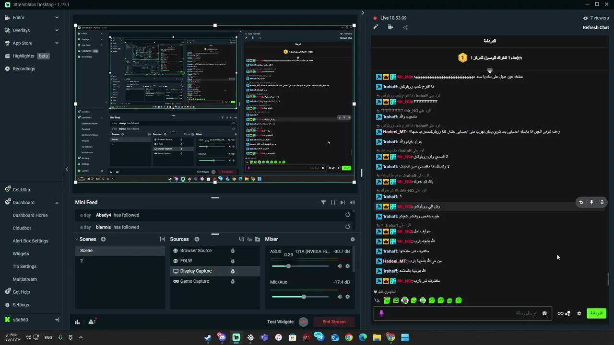Replay the blarmis follow alert
This screenshot has height=345, width=614.
coord(348,227)
